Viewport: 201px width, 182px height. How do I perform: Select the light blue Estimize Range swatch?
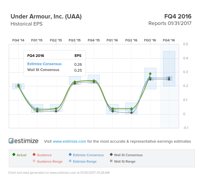70,161
